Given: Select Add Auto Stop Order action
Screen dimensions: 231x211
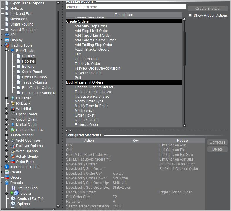Looking at the screenshot, I should (91, 26).
